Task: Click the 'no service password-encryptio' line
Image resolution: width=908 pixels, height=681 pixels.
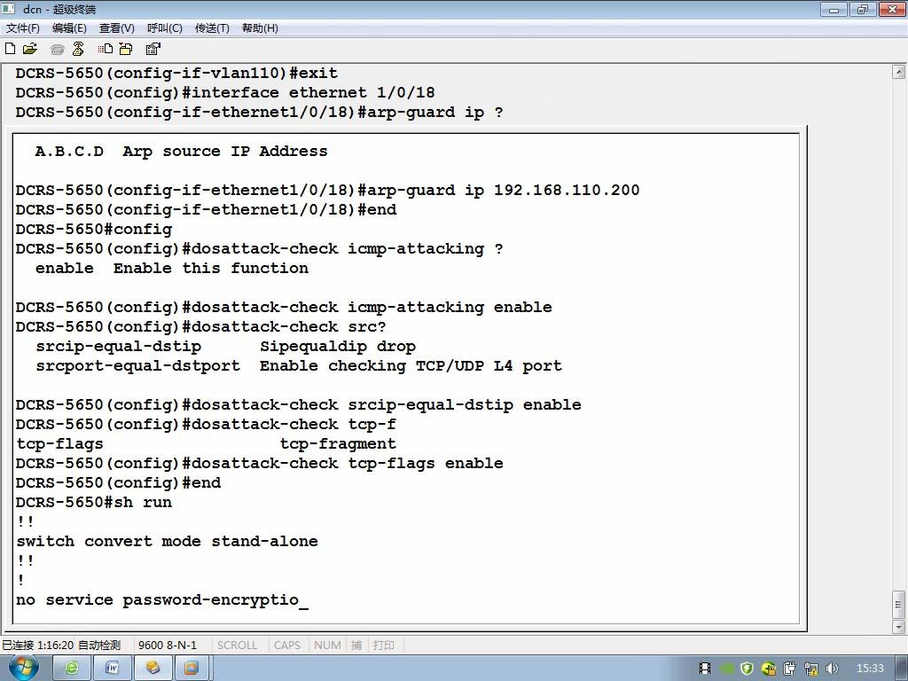Action: pyautogui.click(x=157, y=600)
